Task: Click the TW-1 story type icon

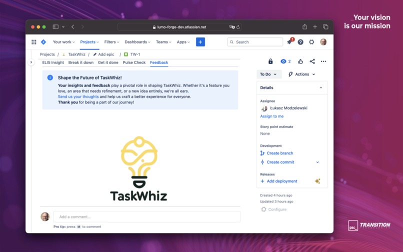Action: (x=126, y=54)
